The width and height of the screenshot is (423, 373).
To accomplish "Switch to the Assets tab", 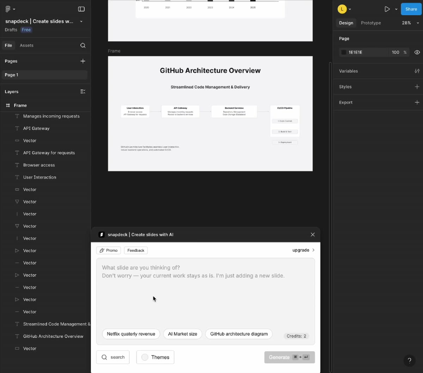I will point(26,45).
